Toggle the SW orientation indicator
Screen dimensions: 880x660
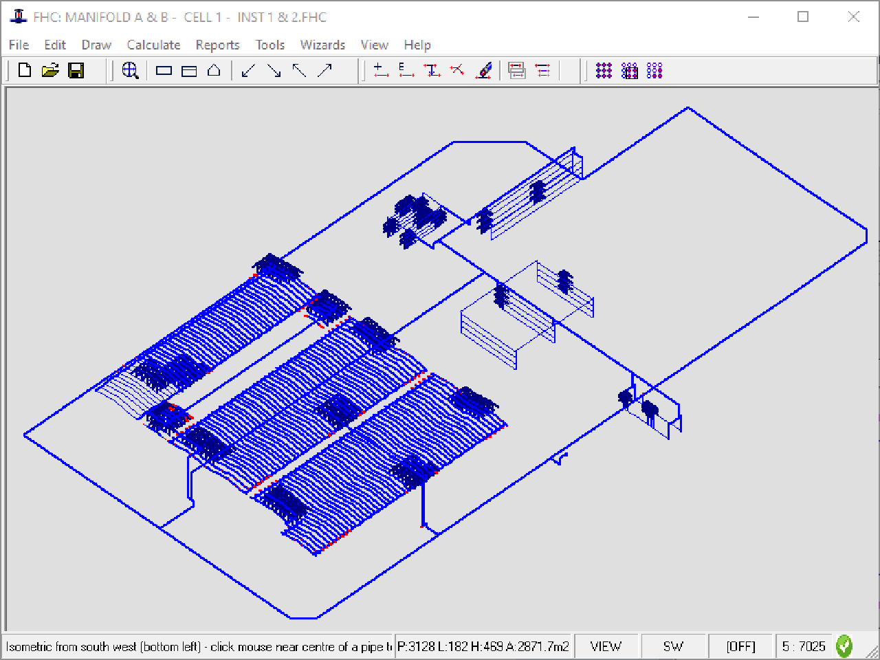click(674, 646)
